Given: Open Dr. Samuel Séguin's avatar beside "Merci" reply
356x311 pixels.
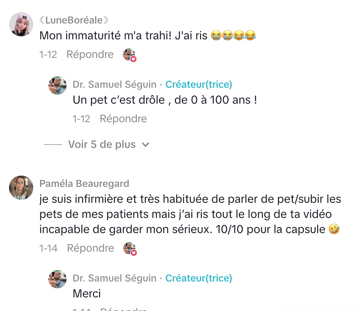Looking at the screenshot, I should pos(57,279).
